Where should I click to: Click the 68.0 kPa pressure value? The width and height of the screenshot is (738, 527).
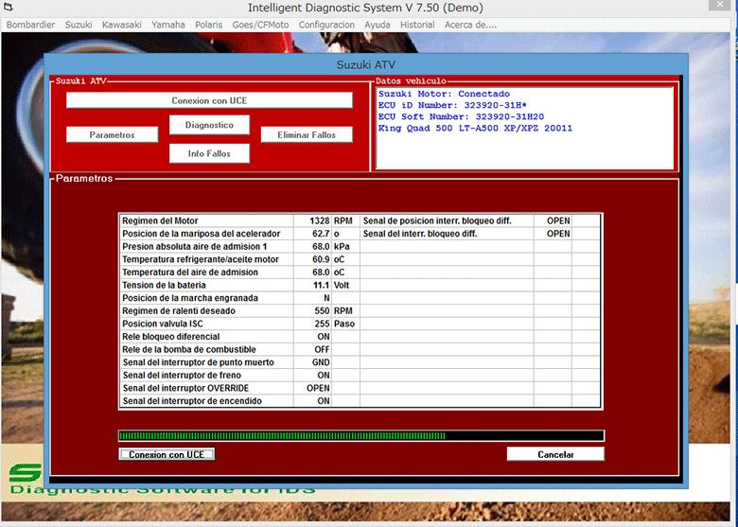pos(321,246)
